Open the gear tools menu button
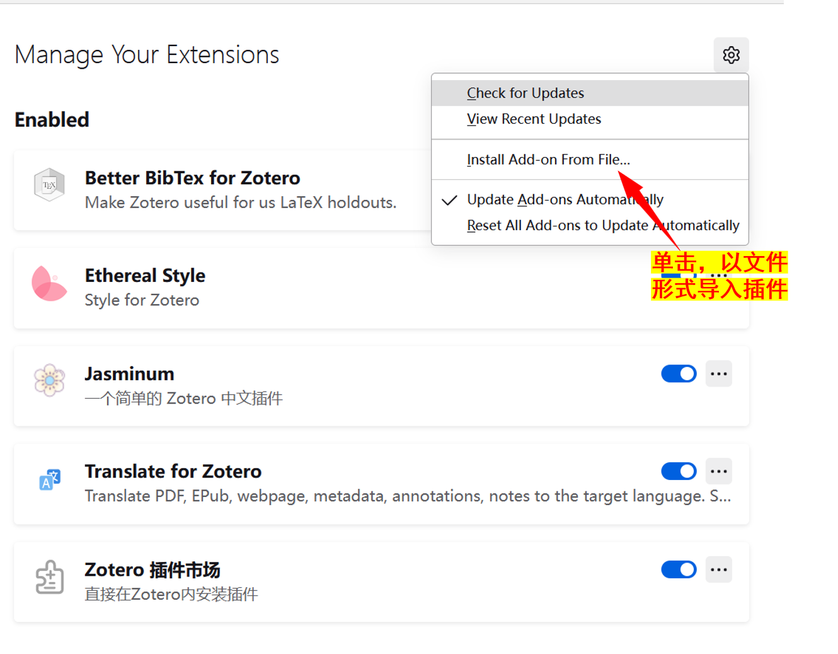 (731, 55)
